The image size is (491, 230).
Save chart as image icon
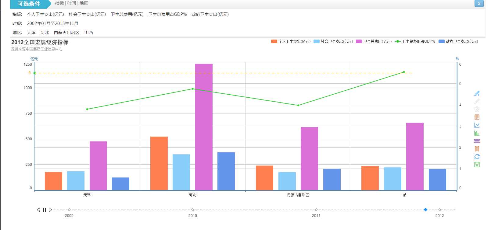(x=477, y=165)
